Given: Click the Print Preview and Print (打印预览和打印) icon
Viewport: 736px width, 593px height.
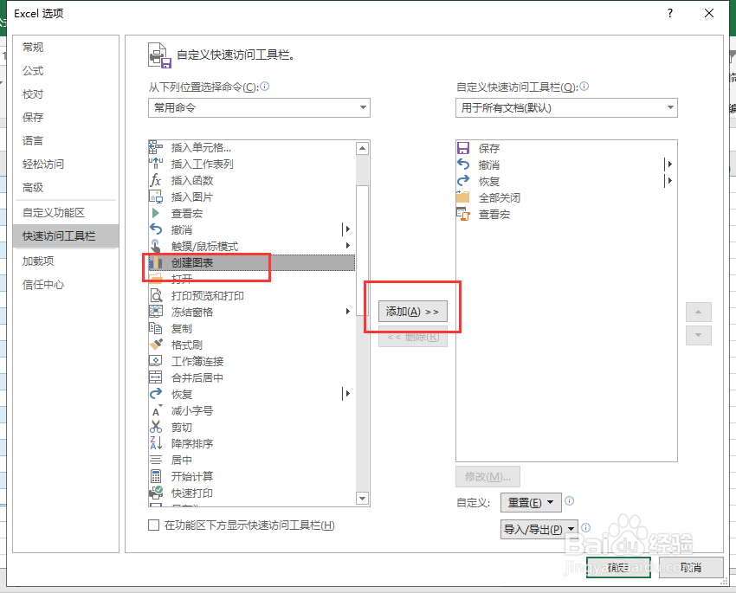Looking at the screenshot, I should pos(155,295).
